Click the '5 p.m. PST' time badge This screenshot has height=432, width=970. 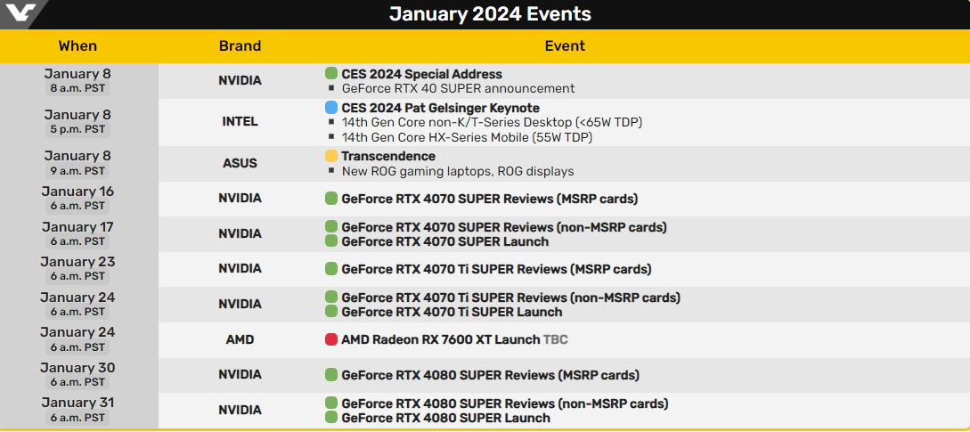coord(78,129)
